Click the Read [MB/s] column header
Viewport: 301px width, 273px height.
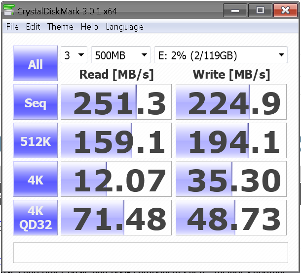pyautogui.click(x=116, y=75)
